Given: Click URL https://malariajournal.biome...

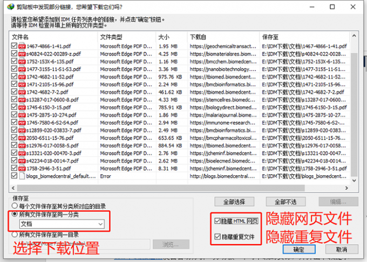Looking at the screenshot, I should click(223, 115).
